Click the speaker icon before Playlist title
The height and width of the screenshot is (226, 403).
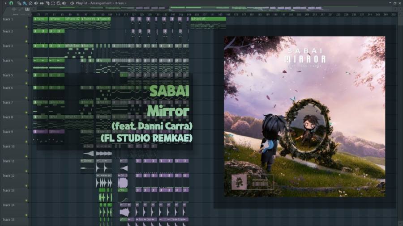(x=72, y=3)
